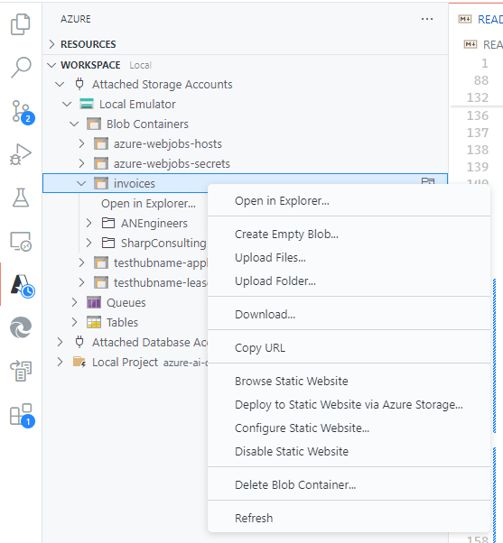Choose Download... from context menu
Image resolution: width=503 pixels, height=543 pixels.
[x=349, y=315]
